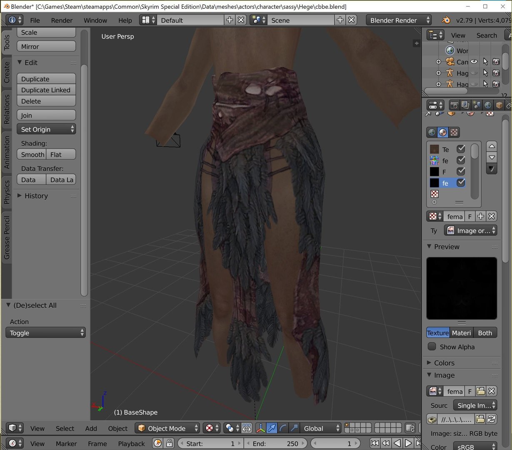
Task: Open the File menu
Action: [x=35, y=20]
